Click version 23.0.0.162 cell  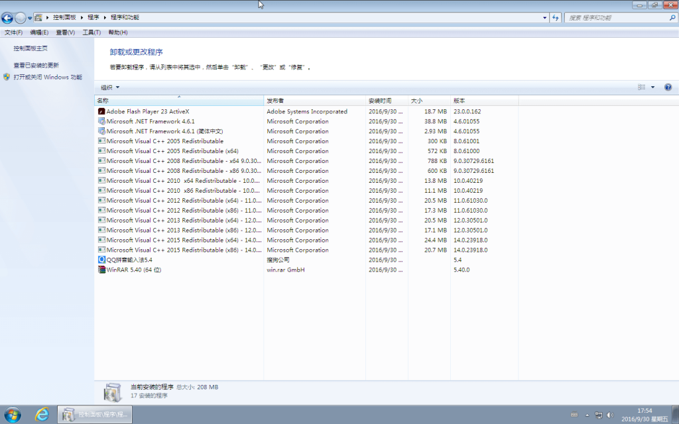[467, 111]
